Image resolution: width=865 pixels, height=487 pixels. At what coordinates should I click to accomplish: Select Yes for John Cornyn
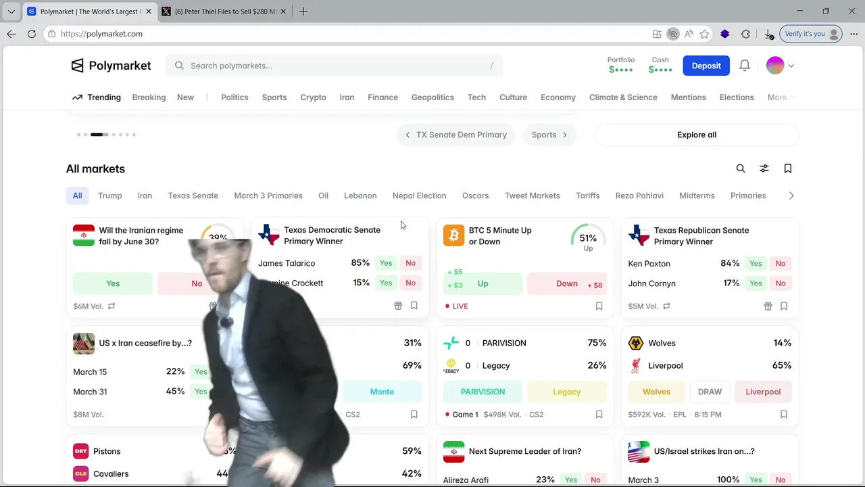(756, 283)
